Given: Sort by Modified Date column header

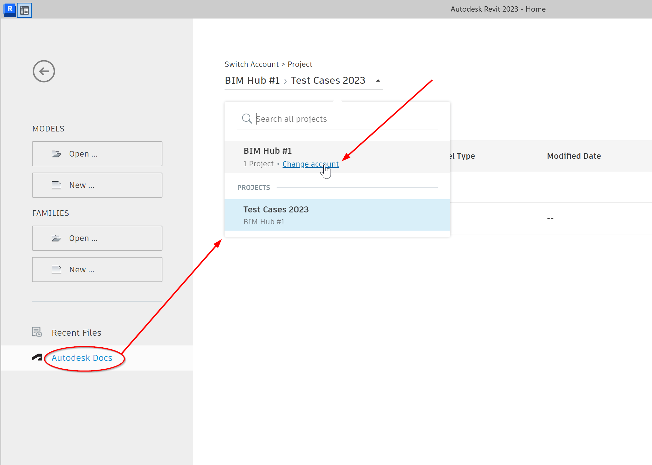Looking at the screenshot, I should (574, 156).
